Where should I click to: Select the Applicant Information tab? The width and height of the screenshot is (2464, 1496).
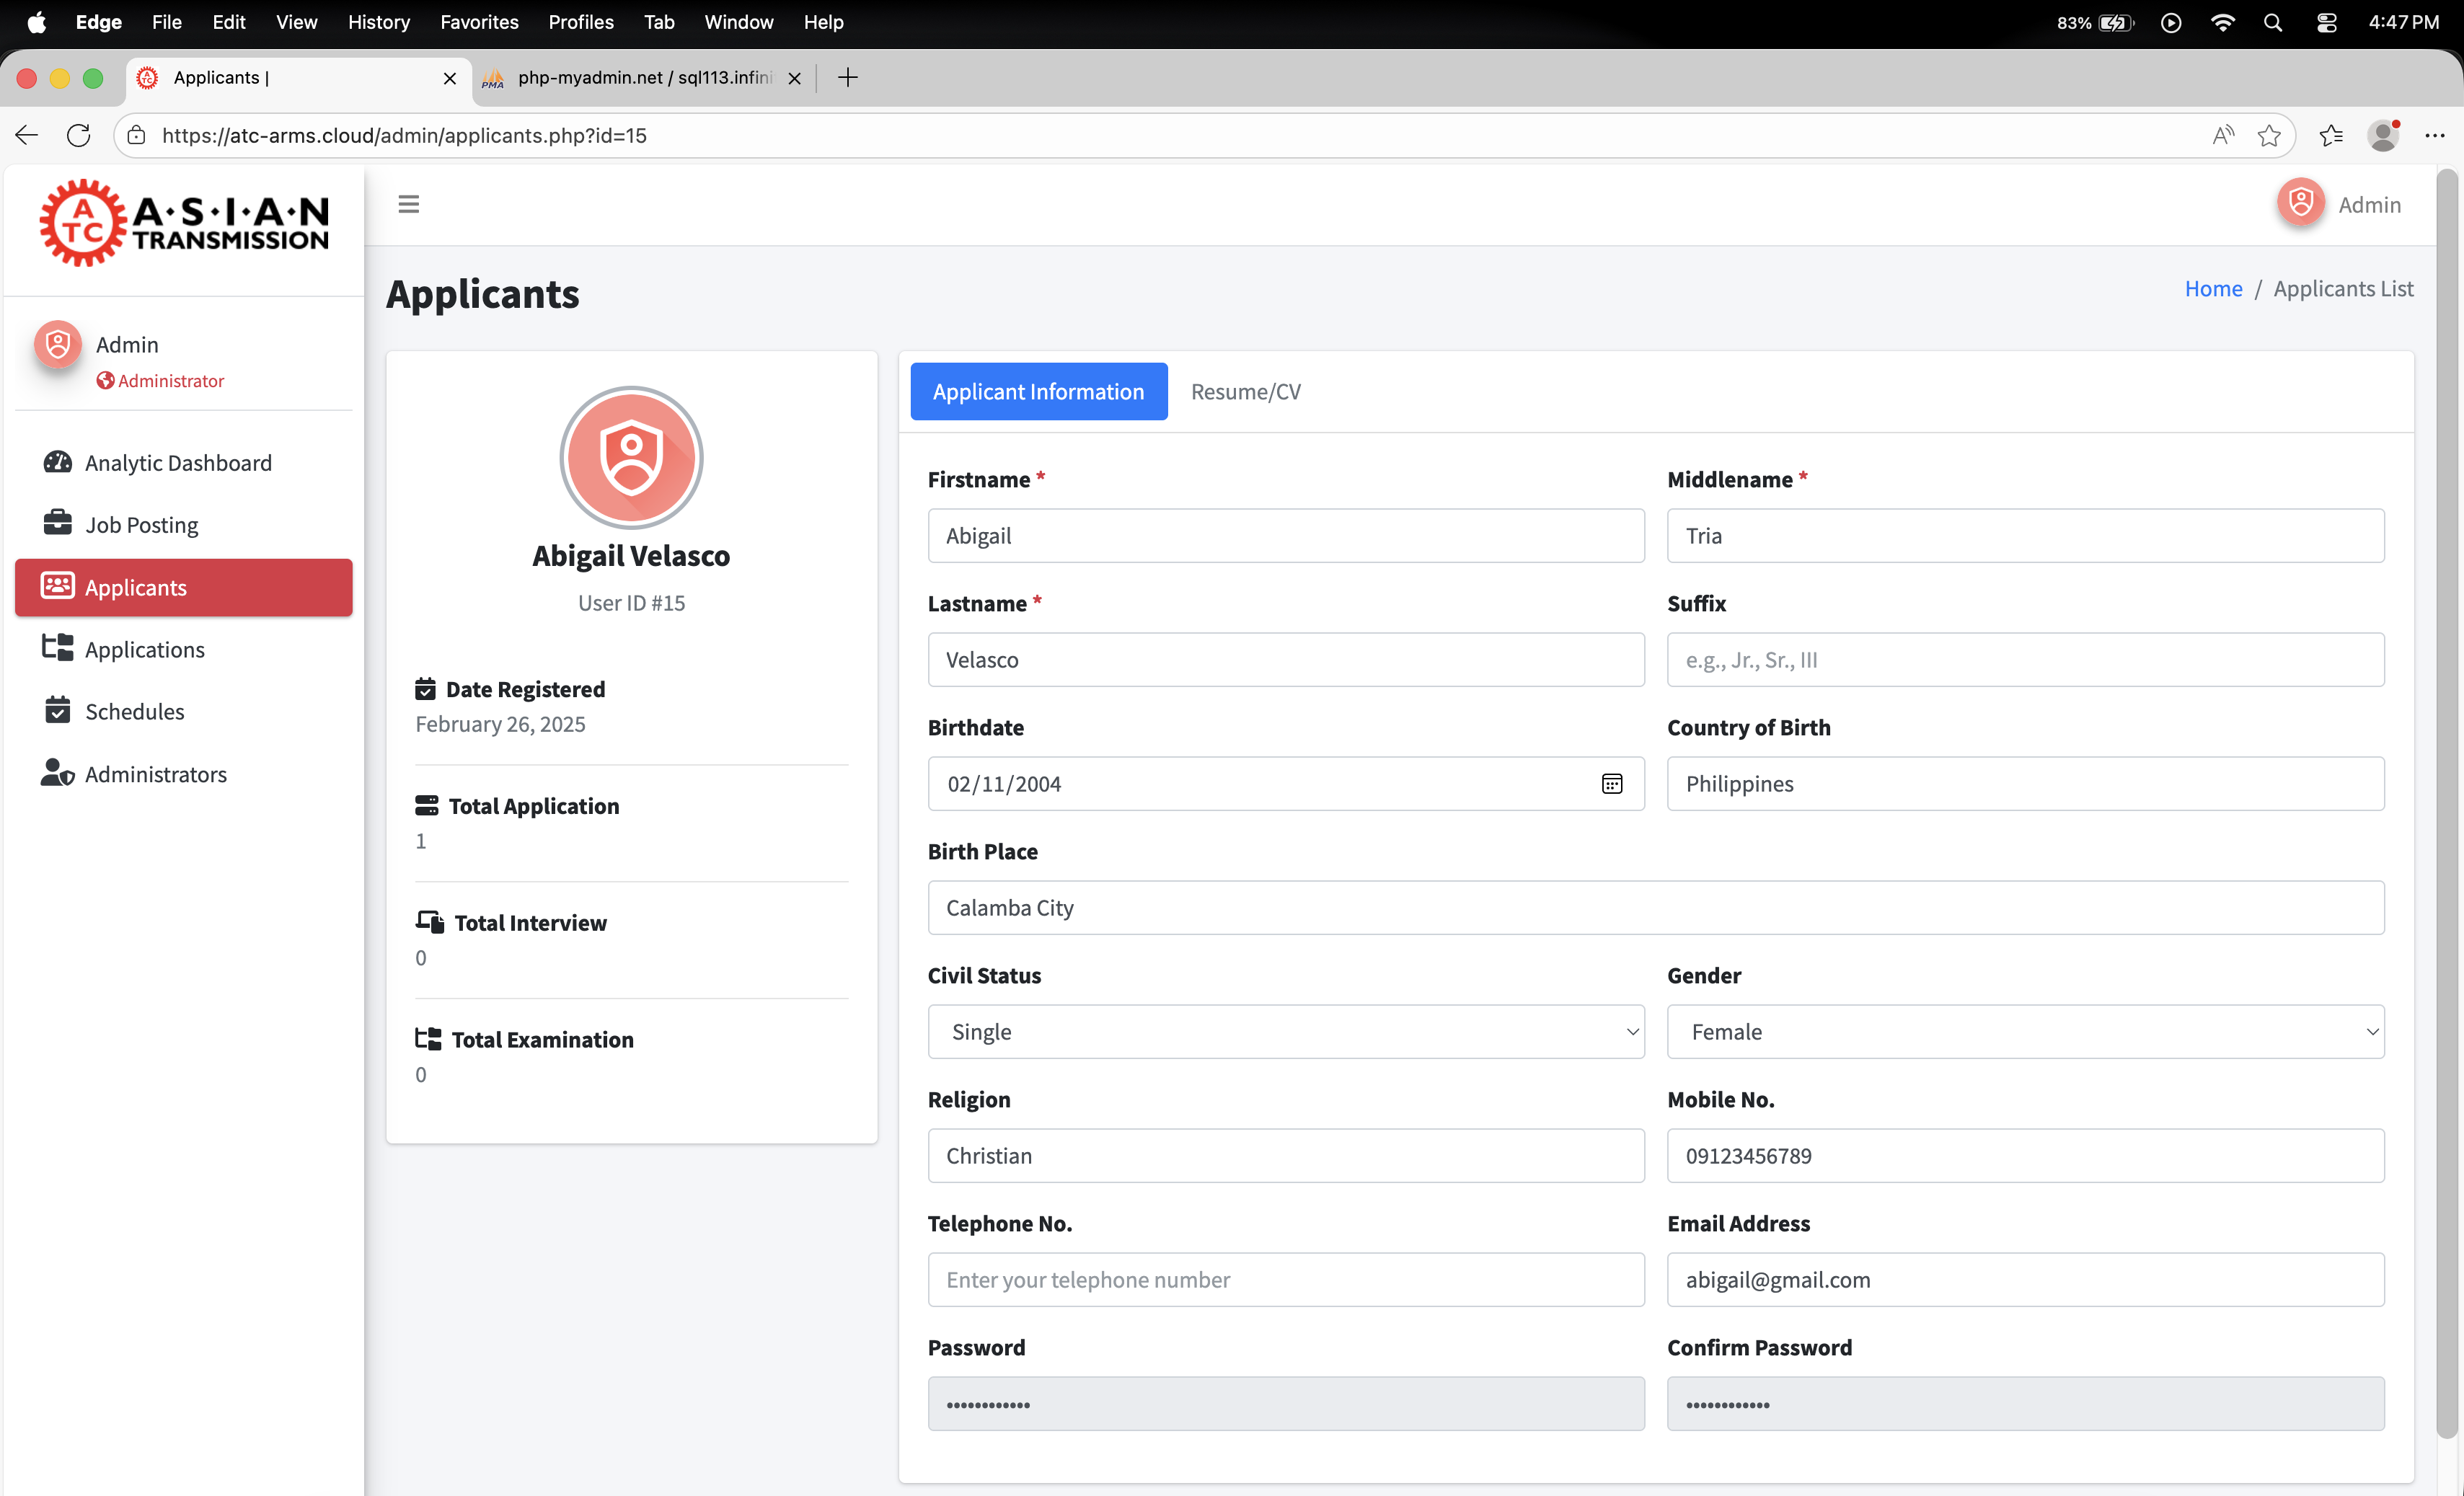(x=1038, y=392)
